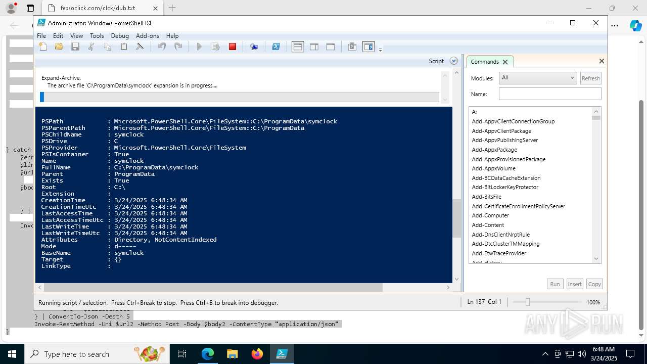
Task: Open the Help menu
Action: tap(172, 36)
